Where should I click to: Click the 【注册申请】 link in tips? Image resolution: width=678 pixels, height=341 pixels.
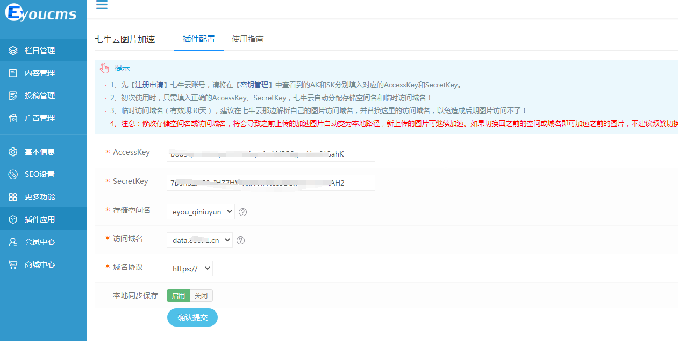click(x=150, y=85)
